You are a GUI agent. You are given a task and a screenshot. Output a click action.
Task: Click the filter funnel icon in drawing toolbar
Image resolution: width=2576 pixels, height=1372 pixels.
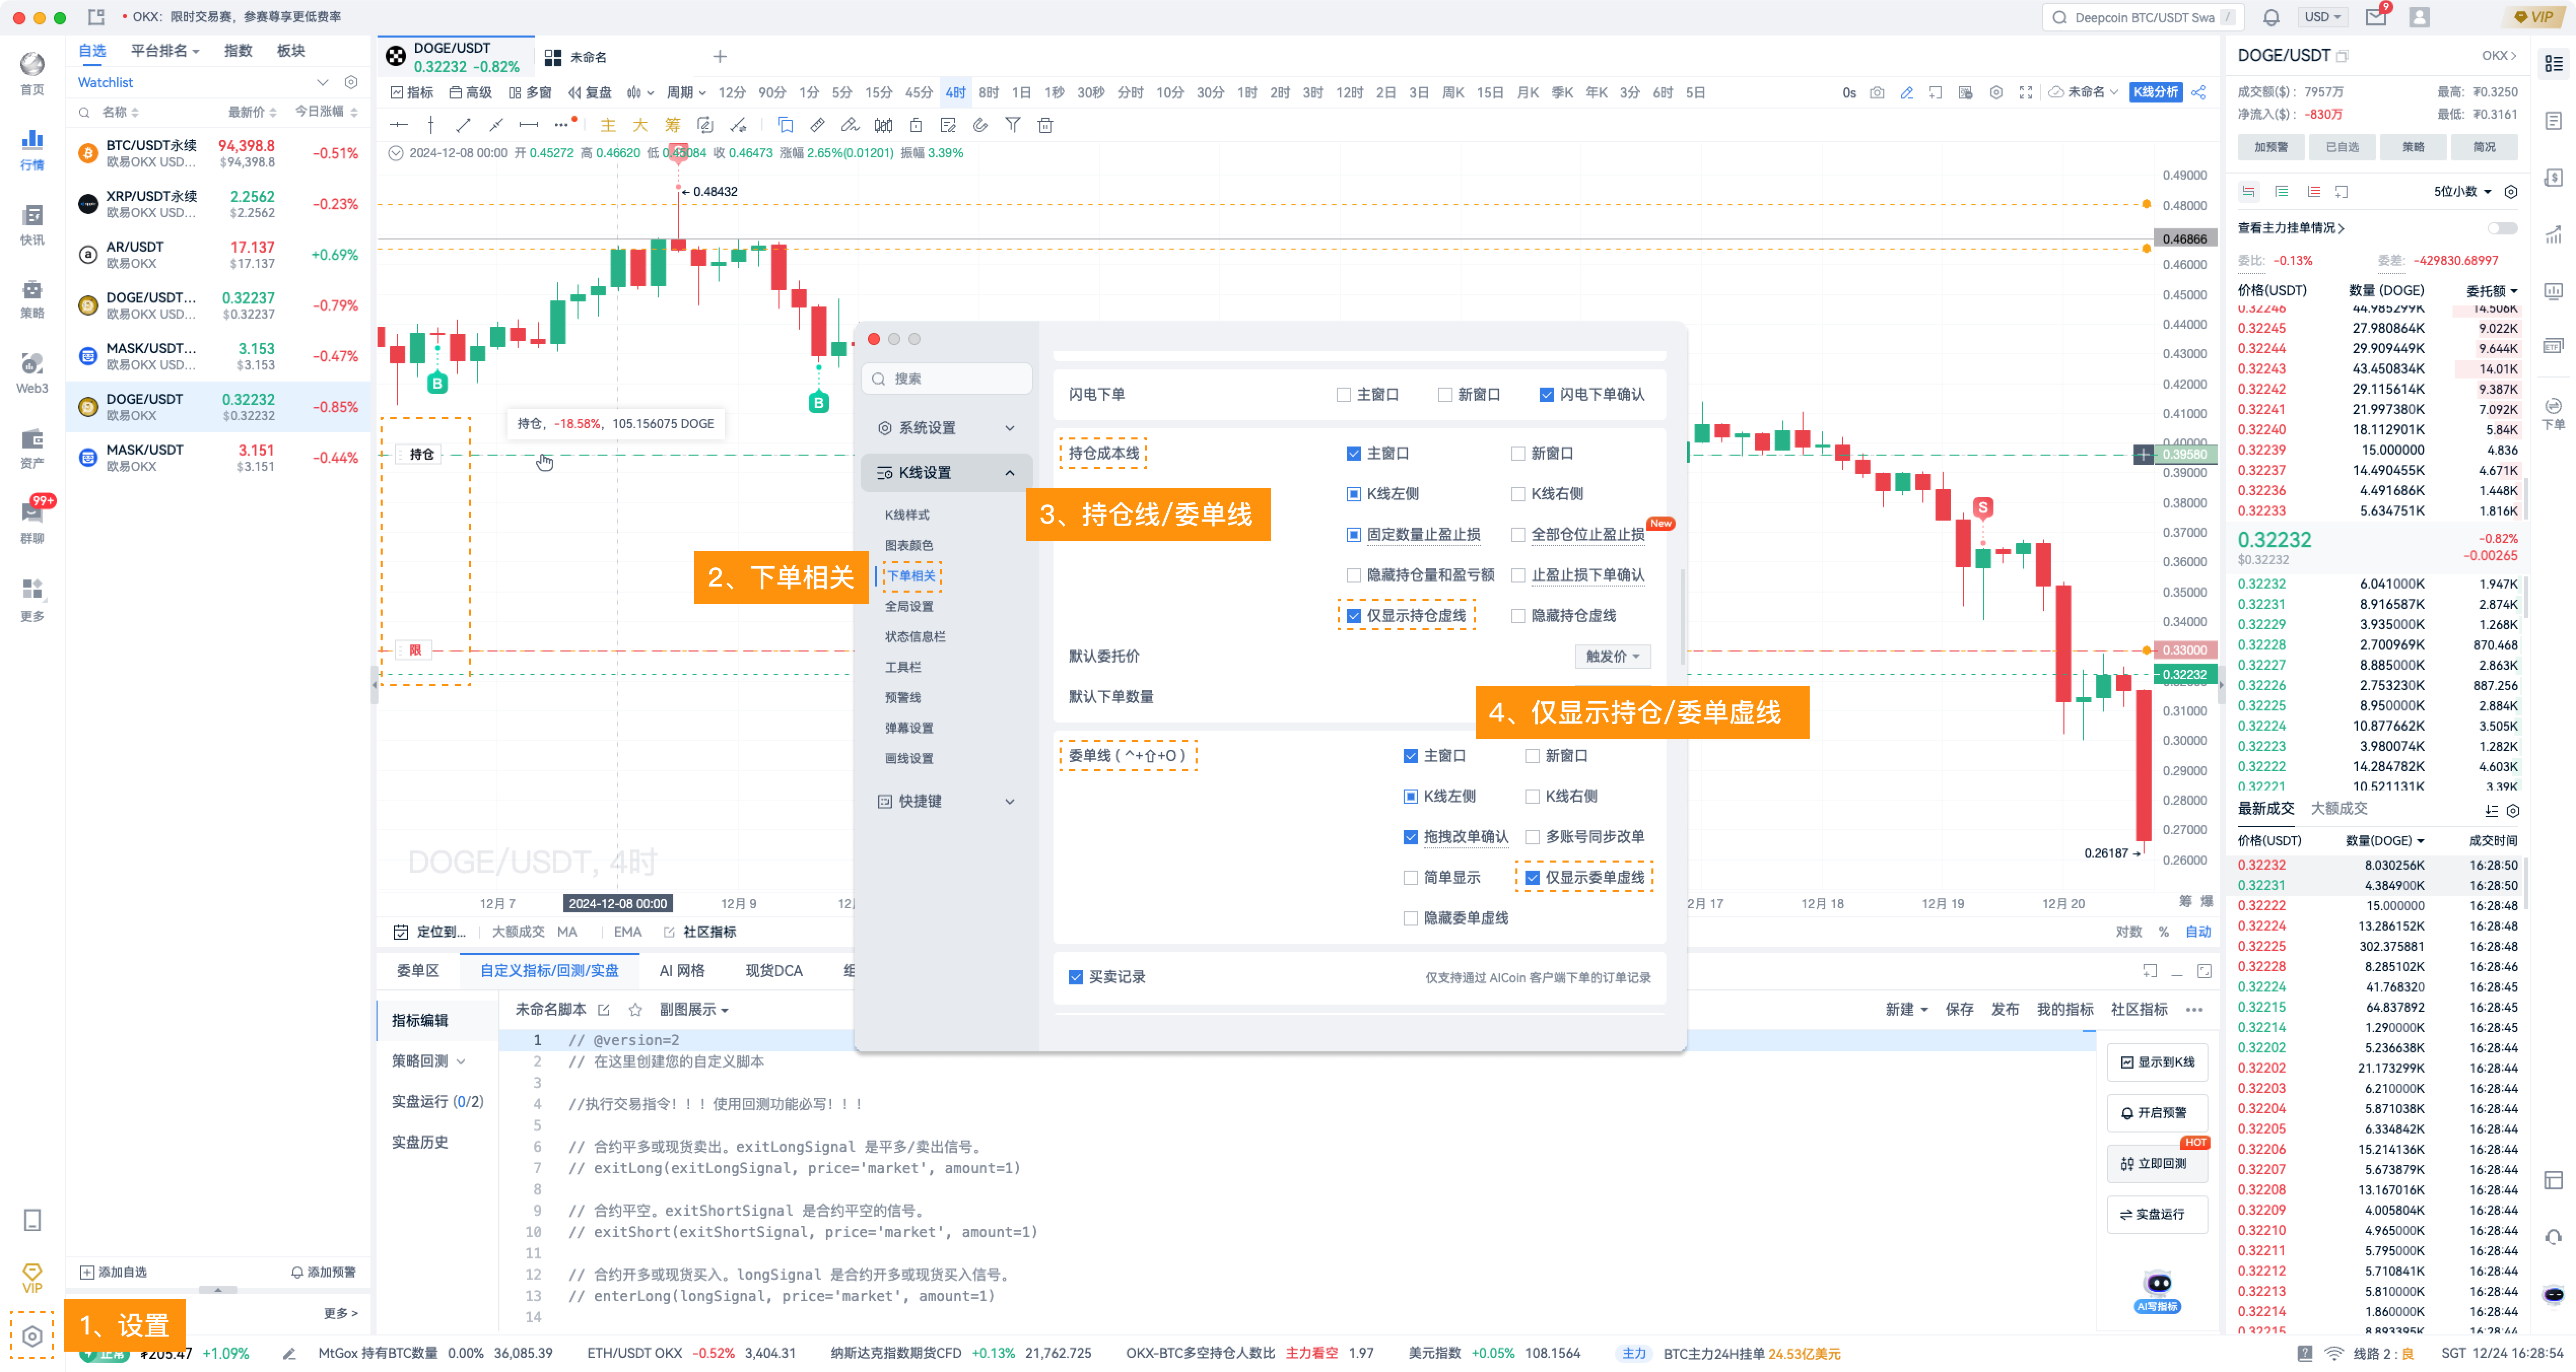[1013, 125]
